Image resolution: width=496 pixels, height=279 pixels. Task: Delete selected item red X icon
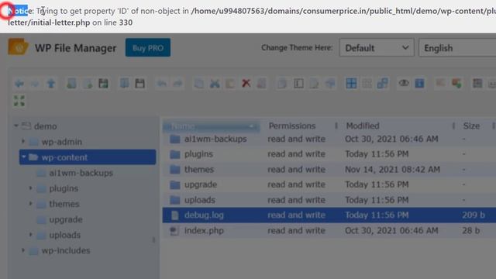pos(246,84)
